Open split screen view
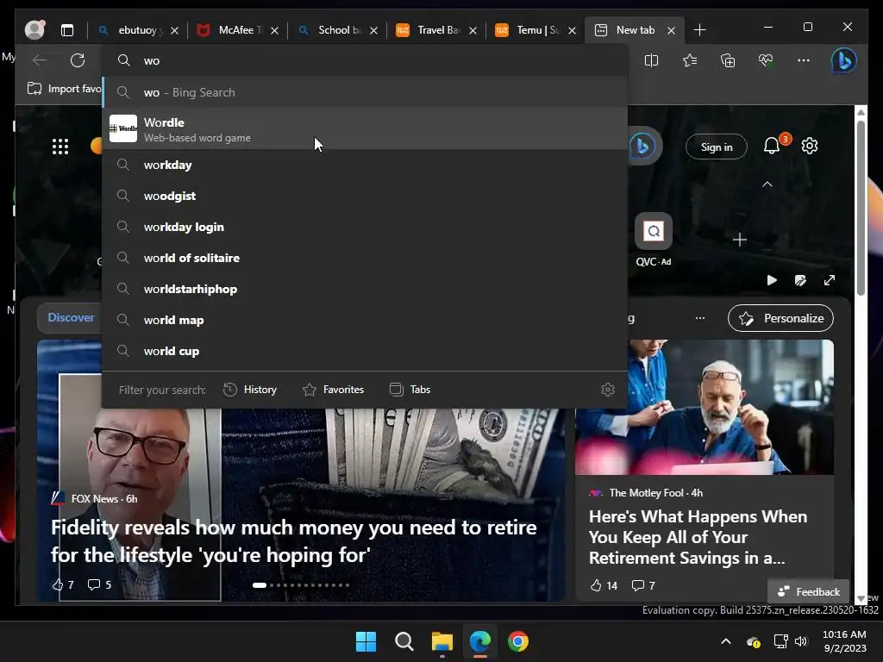 (x=651, y=60)
